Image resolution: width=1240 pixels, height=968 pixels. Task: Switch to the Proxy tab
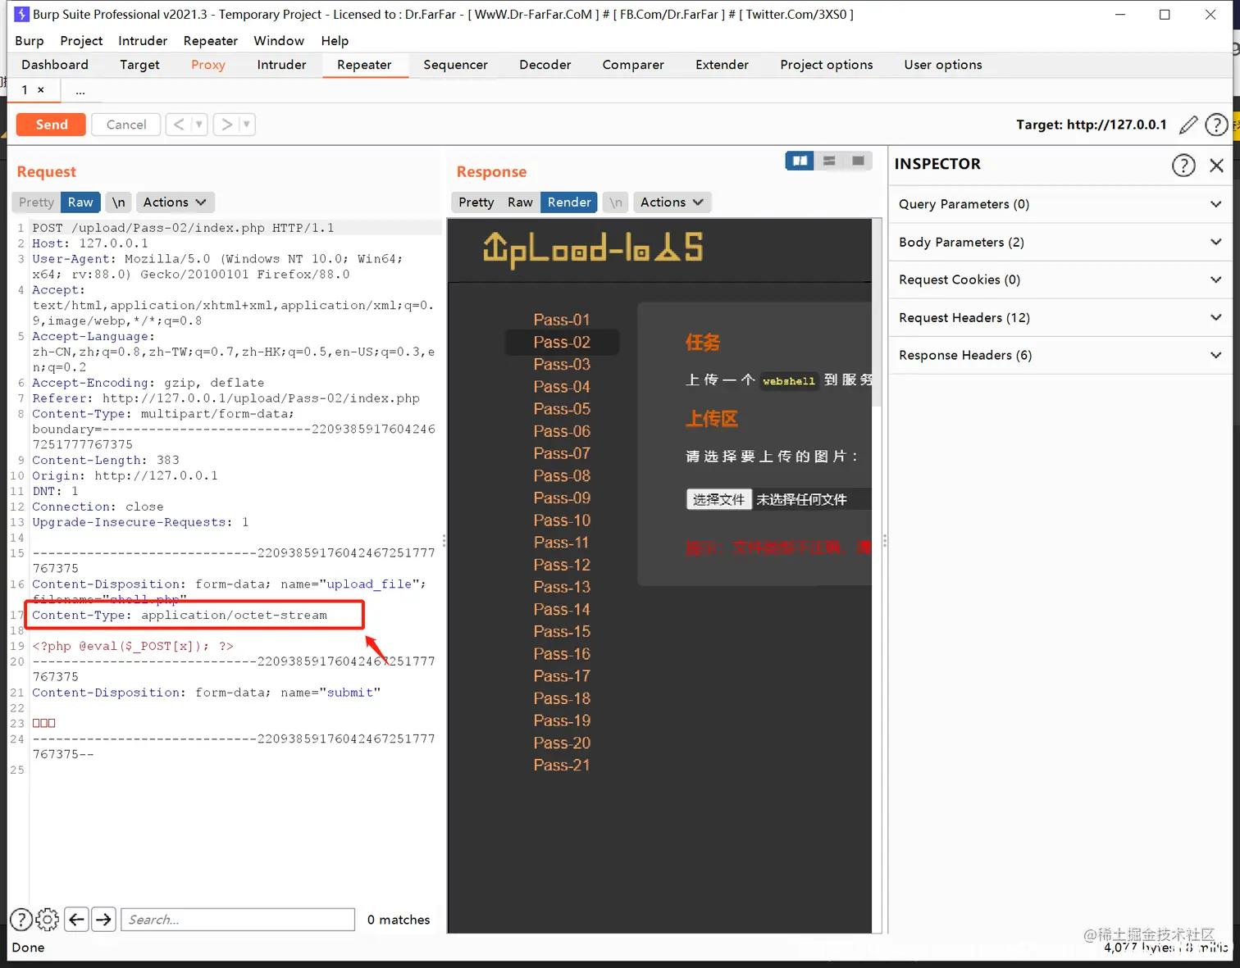pyautogui.click(x=208, y=65)
